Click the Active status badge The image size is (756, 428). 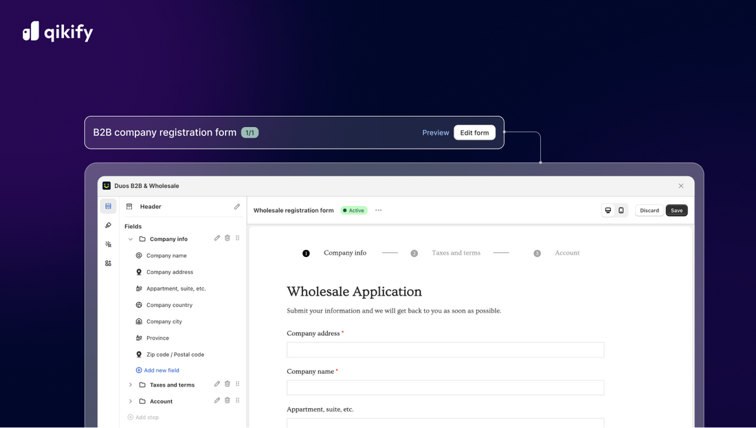354,210
